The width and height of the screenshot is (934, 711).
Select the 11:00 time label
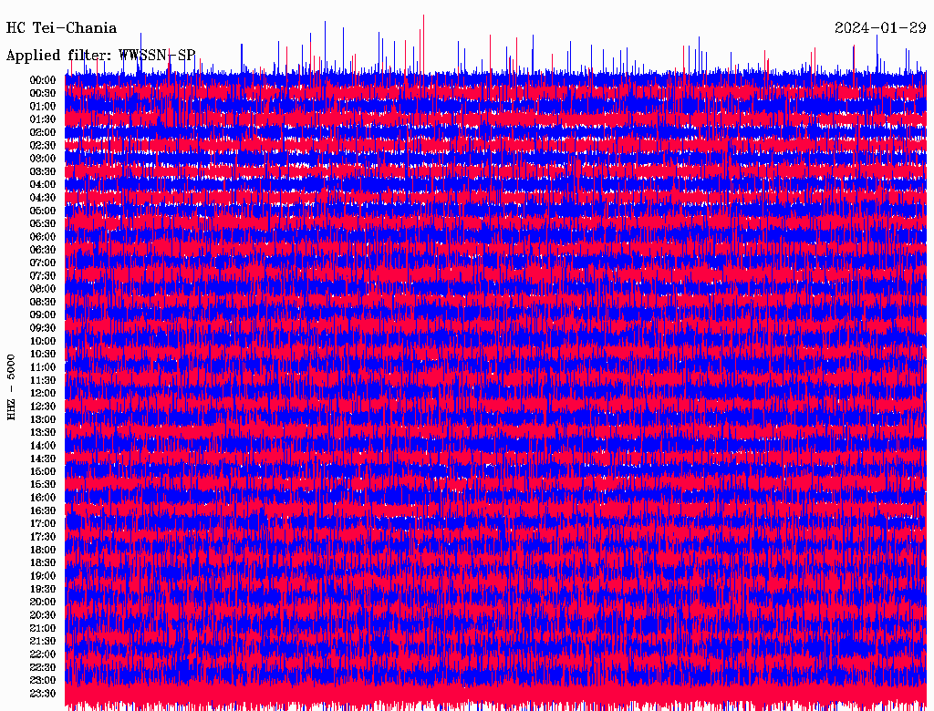click(43, 367)
